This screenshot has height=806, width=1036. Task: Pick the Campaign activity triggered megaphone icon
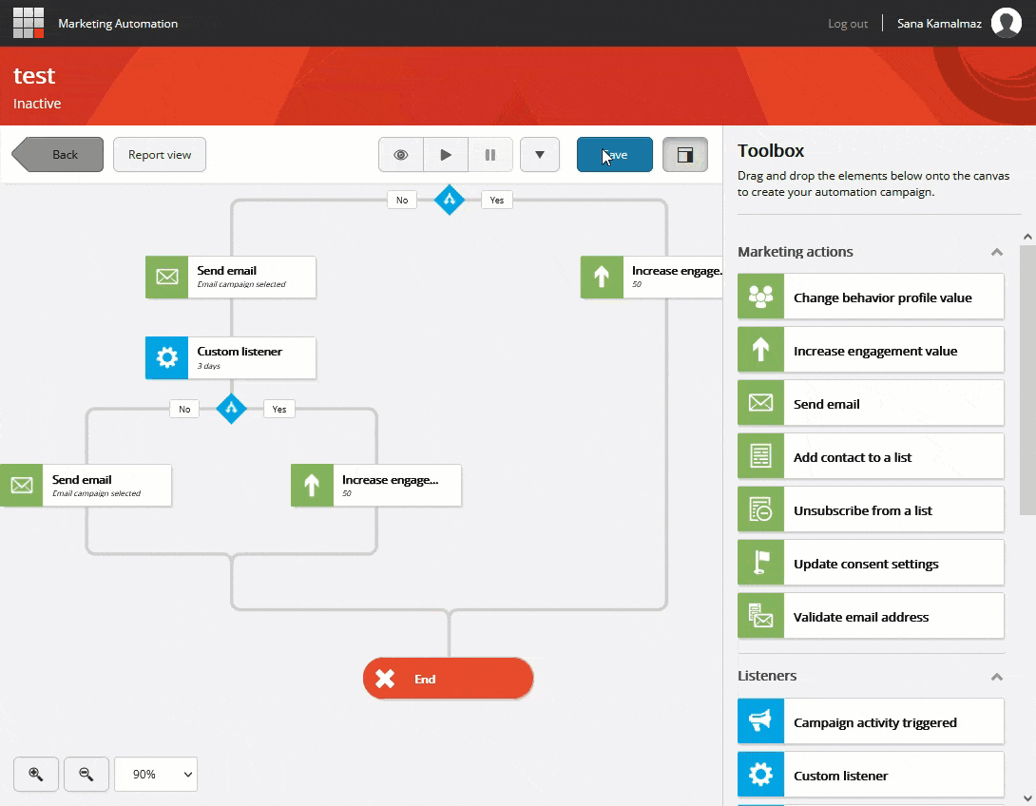pos(761,721)
